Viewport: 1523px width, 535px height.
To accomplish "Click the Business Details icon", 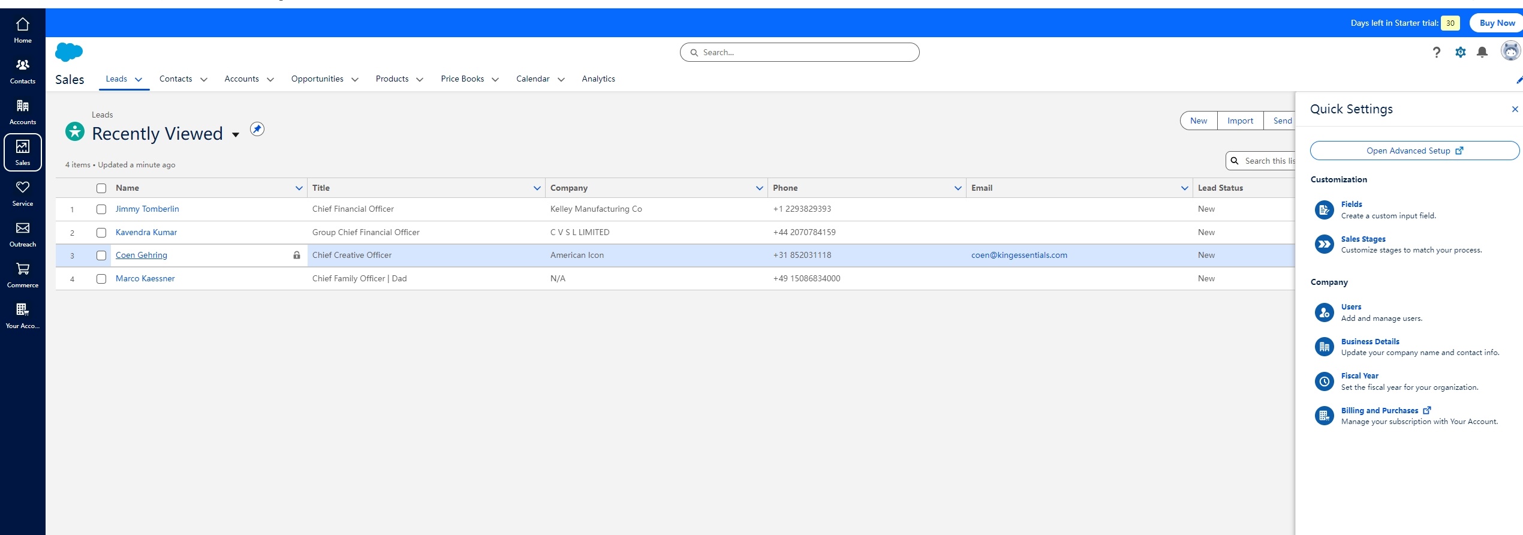I will 1324,347.
